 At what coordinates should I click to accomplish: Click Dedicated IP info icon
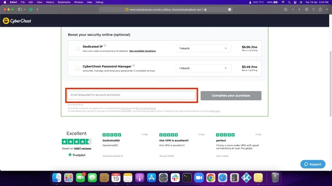105,45
